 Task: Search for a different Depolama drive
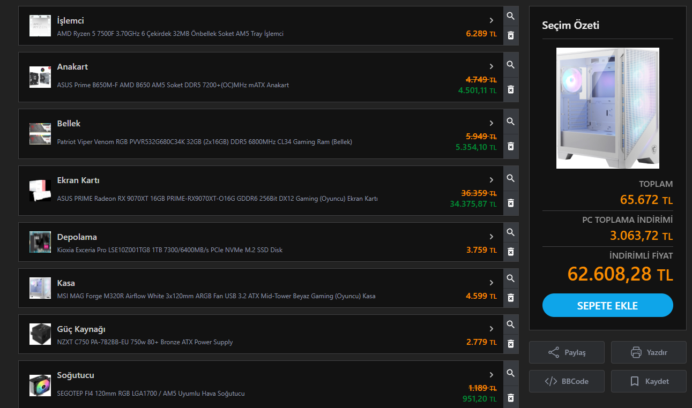coord(511,232)
